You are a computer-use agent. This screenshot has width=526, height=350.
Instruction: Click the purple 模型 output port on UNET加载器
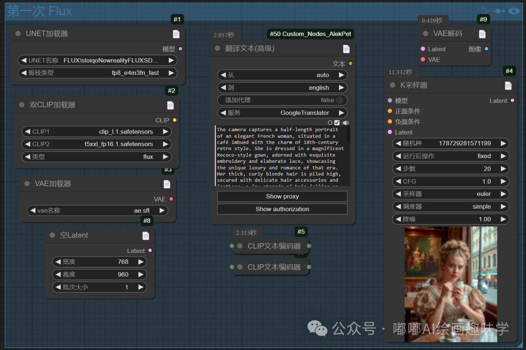click(181, 49)
